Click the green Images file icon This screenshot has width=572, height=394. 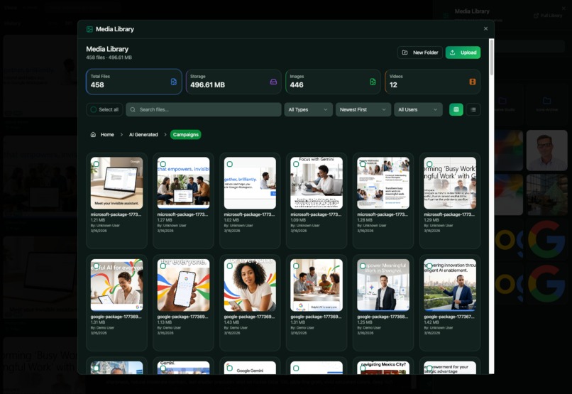click(x=373, y=82)
